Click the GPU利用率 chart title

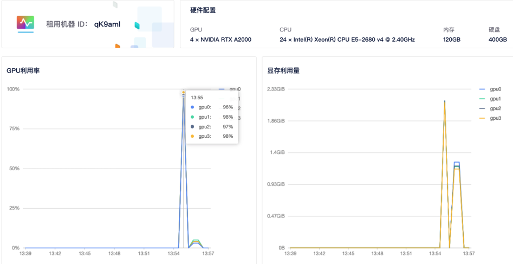tap(23, 70)
